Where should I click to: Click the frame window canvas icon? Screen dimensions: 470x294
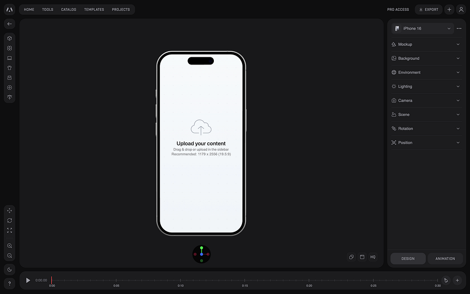(362, 257)
